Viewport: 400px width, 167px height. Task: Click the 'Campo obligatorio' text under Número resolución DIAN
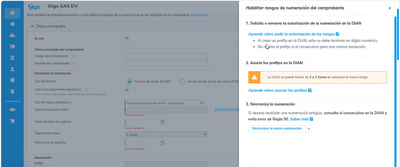coord(135,115)
